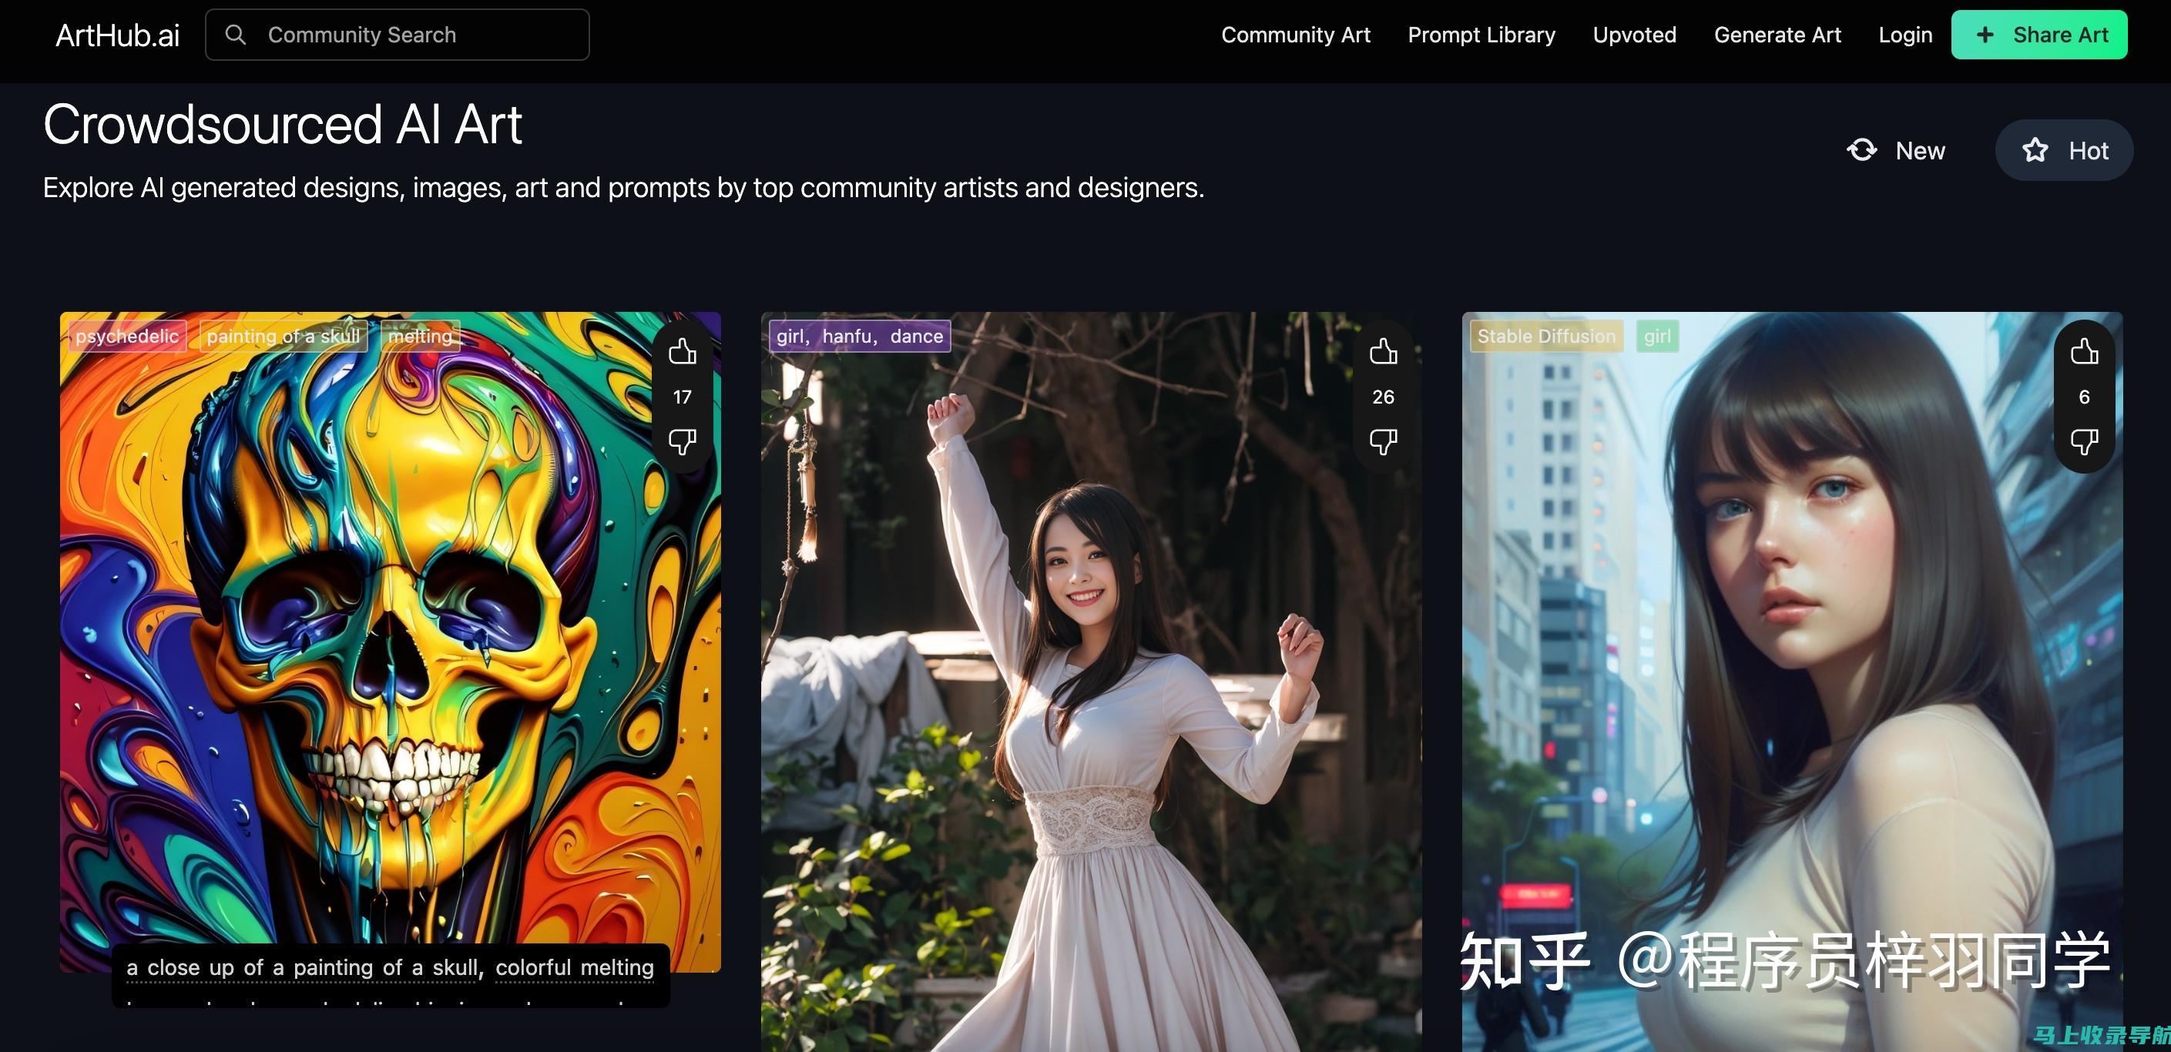Toggle to New view
This screenshot has height=1052, width=2171.
1901,149
